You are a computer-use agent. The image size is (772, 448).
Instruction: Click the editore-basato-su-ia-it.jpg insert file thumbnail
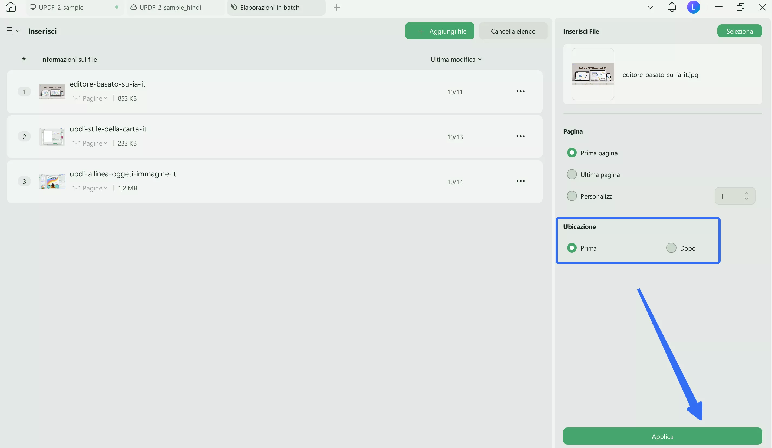(x=592, y=74)
